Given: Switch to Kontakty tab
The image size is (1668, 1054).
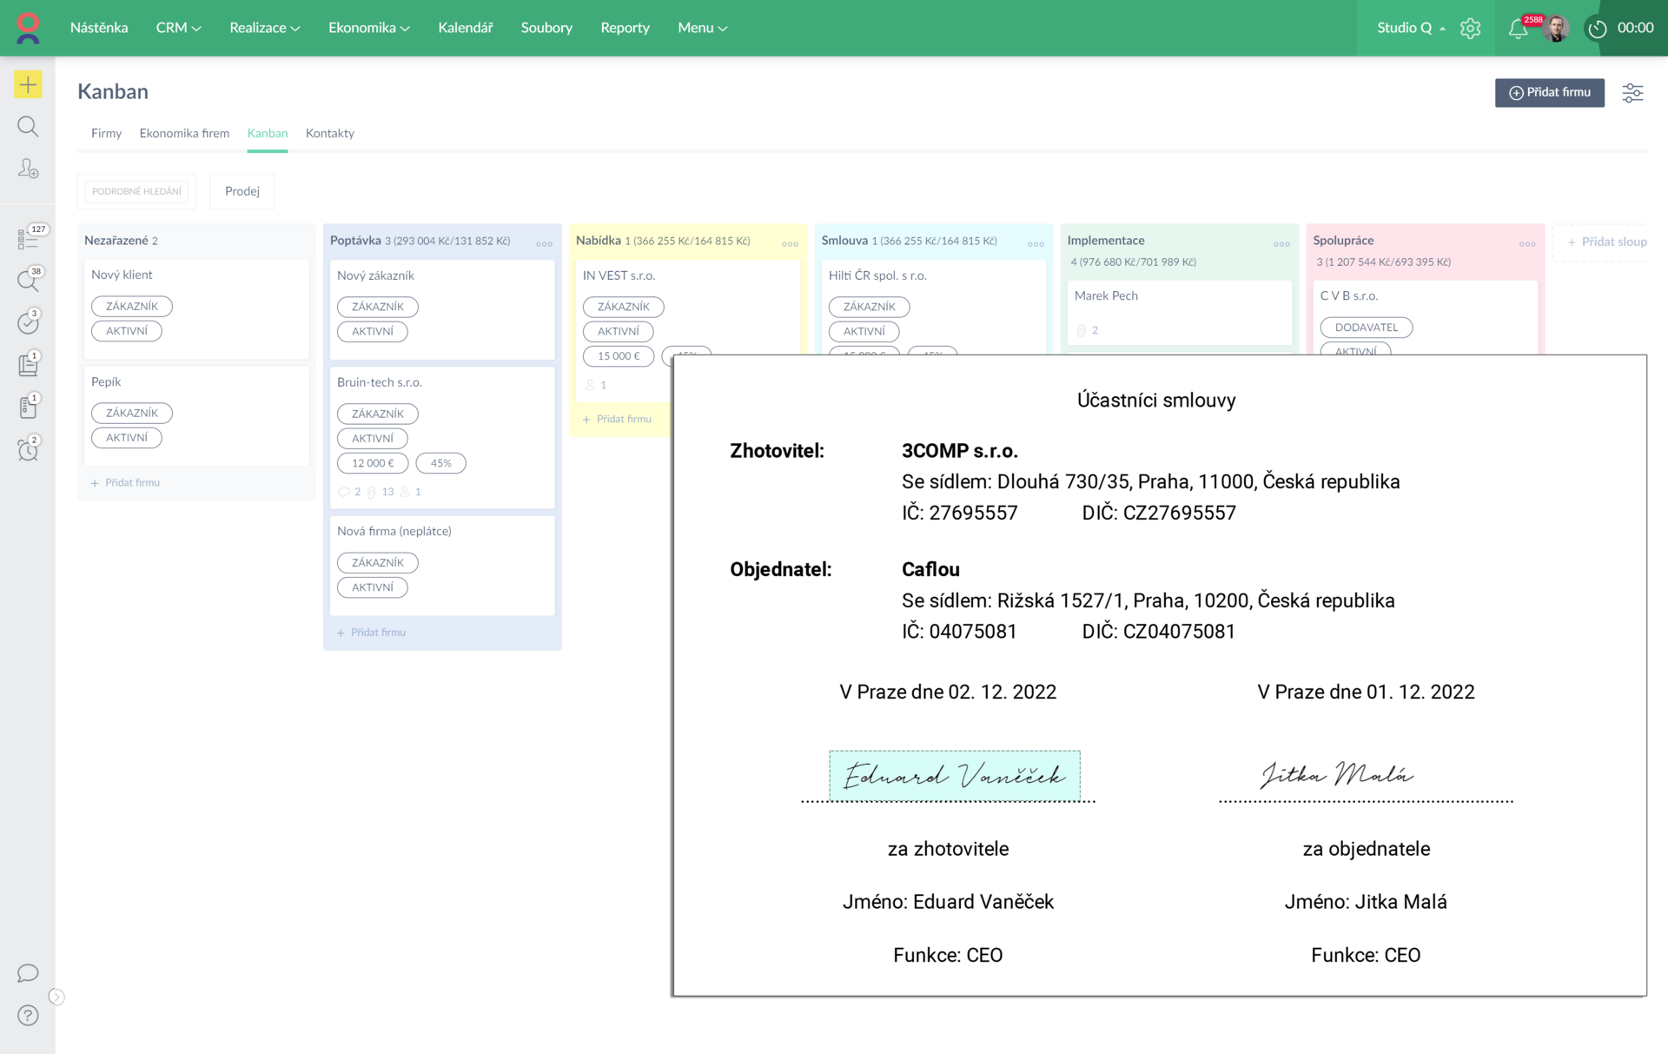Looking at the screenshot, I should [x=329, y=133].
